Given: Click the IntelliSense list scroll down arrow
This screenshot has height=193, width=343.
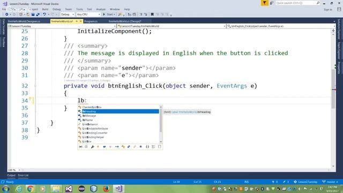Looking at the screenshot, I should [161, 142].
